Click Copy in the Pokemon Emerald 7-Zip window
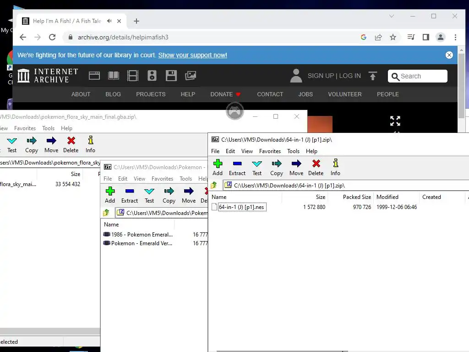 169,195
